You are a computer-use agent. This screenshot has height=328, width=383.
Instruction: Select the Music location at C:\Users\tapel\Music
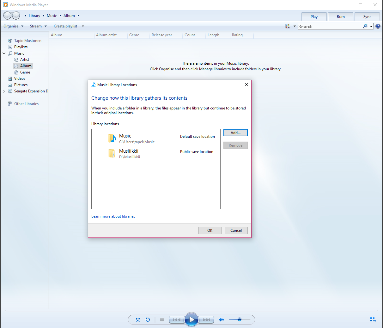[157, 139]
